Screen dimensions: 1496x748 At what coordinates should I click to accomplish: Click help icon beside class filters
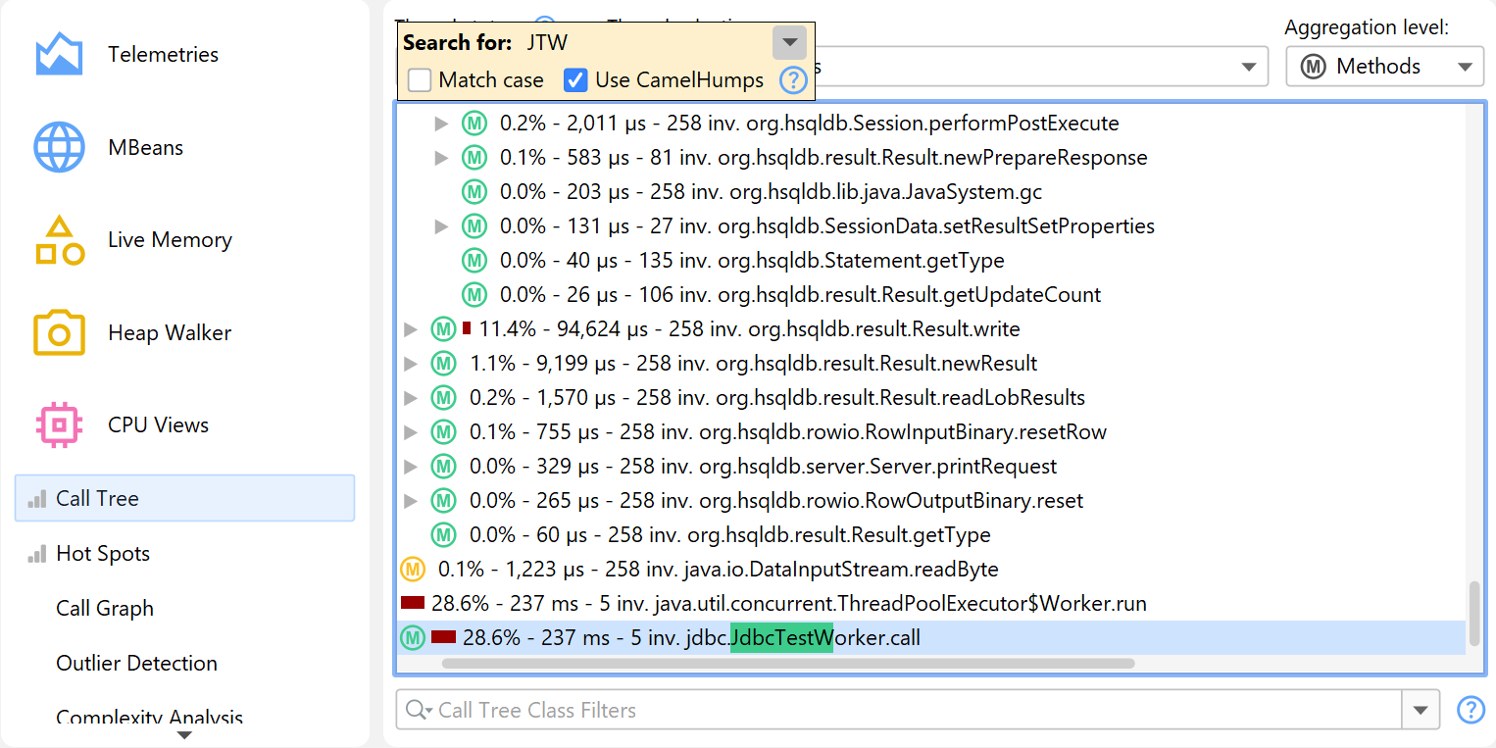[x=1471, y=710]
